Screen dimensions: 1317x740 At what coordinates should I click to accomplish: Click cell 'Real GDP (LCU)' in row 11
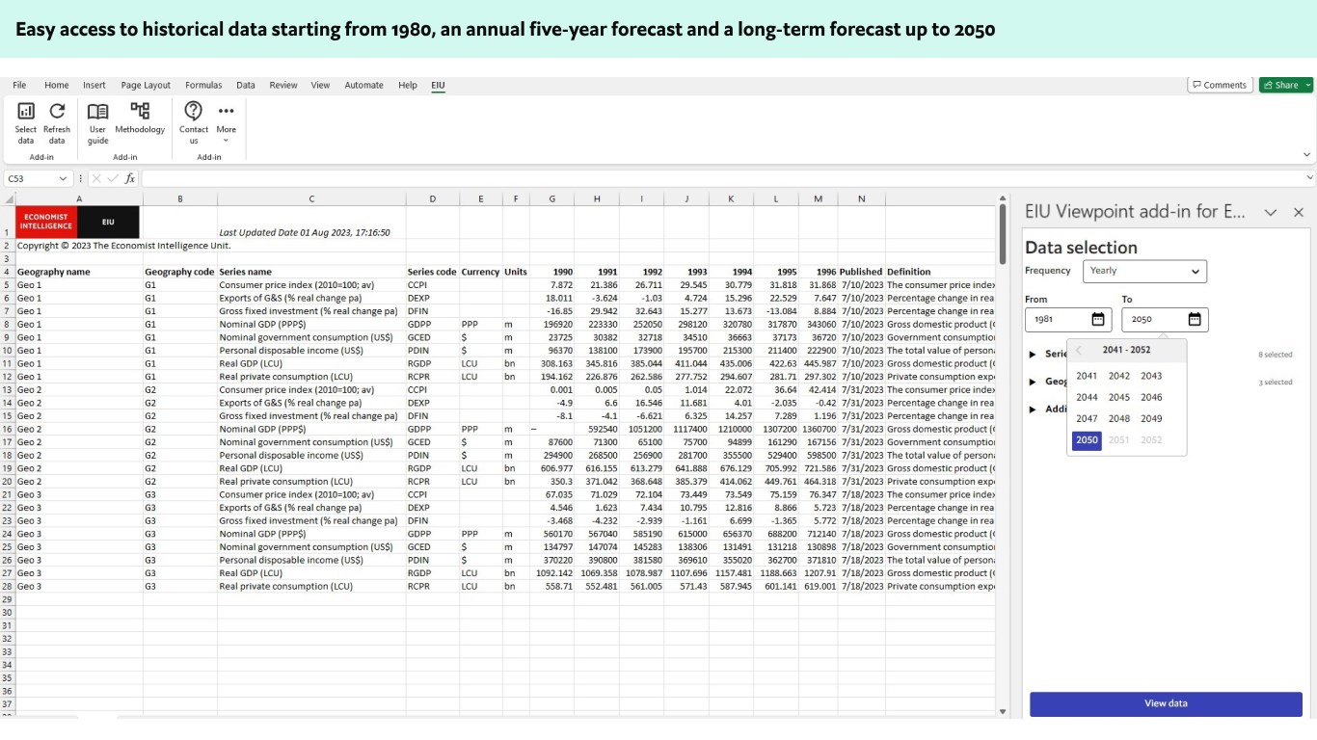[x=311, y=363]
